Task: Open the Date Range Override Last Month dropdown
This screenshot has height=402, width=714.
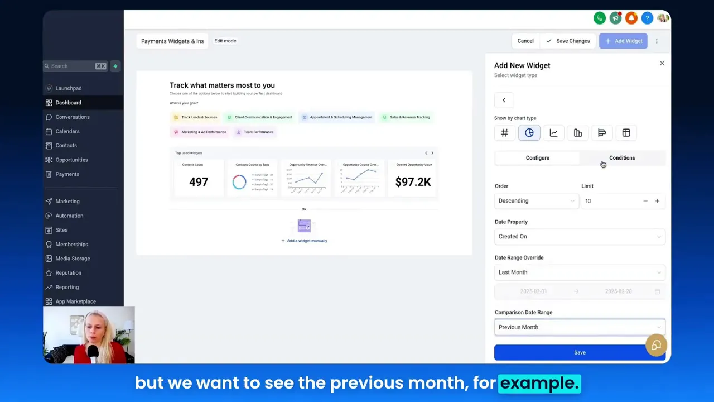Action: (580, 272)
